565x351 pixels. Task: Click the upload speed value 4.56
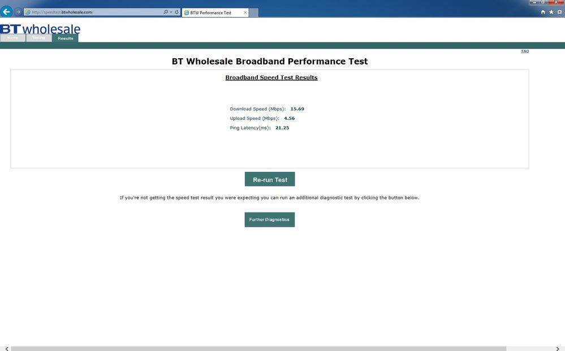(x=290, y=118)
